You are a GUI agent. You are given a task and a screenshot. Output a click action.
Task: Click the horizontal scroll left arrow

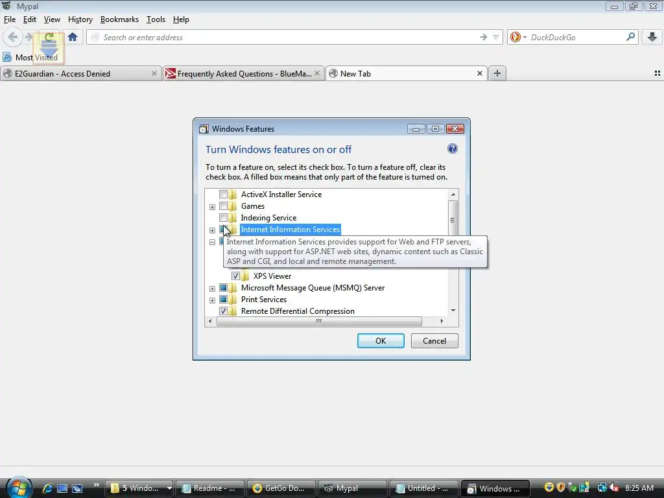tap(211, 322)
